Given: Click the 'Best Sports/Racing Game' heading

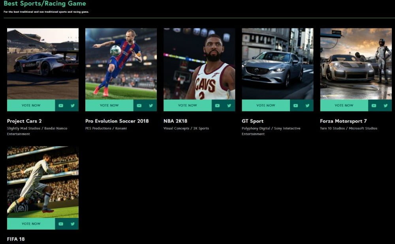Looking at the screenshot, I should [45, 4].
